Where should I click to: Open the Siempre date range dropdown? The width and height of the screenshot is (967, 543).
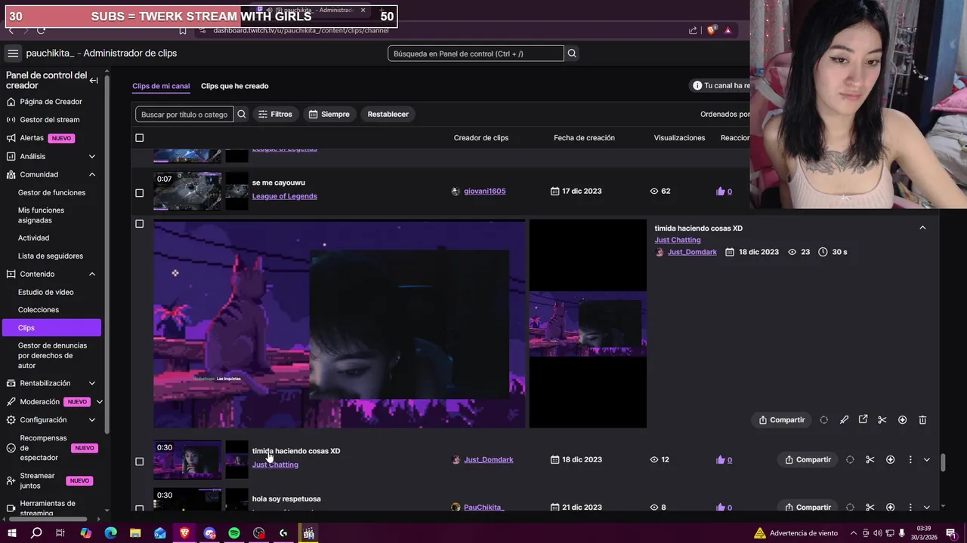coord(329,114)
